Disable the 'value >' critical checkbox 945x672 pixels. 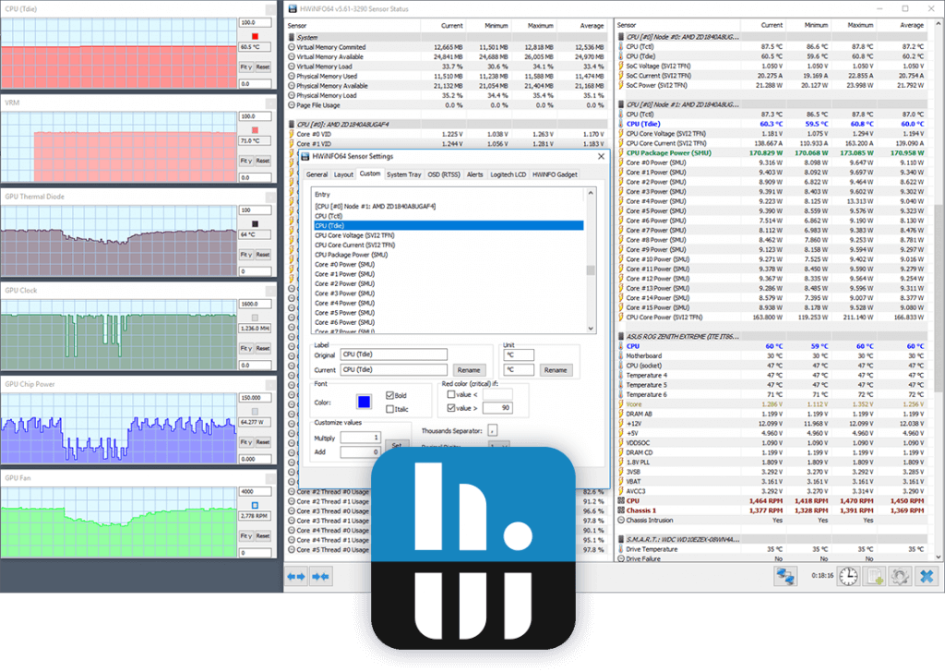pyautogui.click(x=451, y=408)
